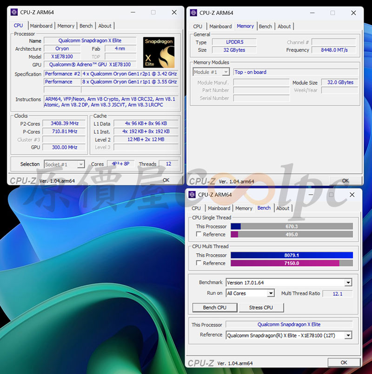Open About tab in Bench window
372x374 pixels.
[x=283, y=208]
